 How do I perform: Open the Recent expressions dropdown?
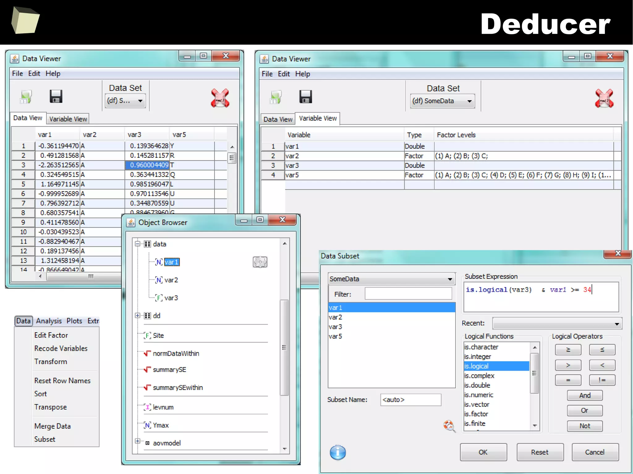coord(557,323)
